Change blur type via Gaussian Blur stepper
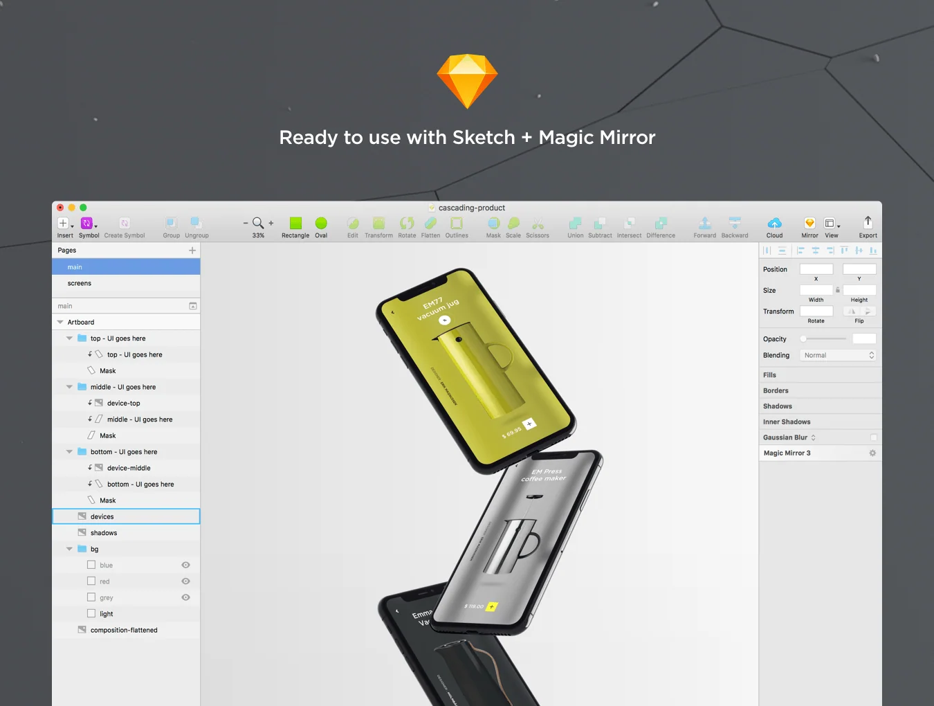The height and width of the screenshot is (706, 934). click(x=814, y=437)
